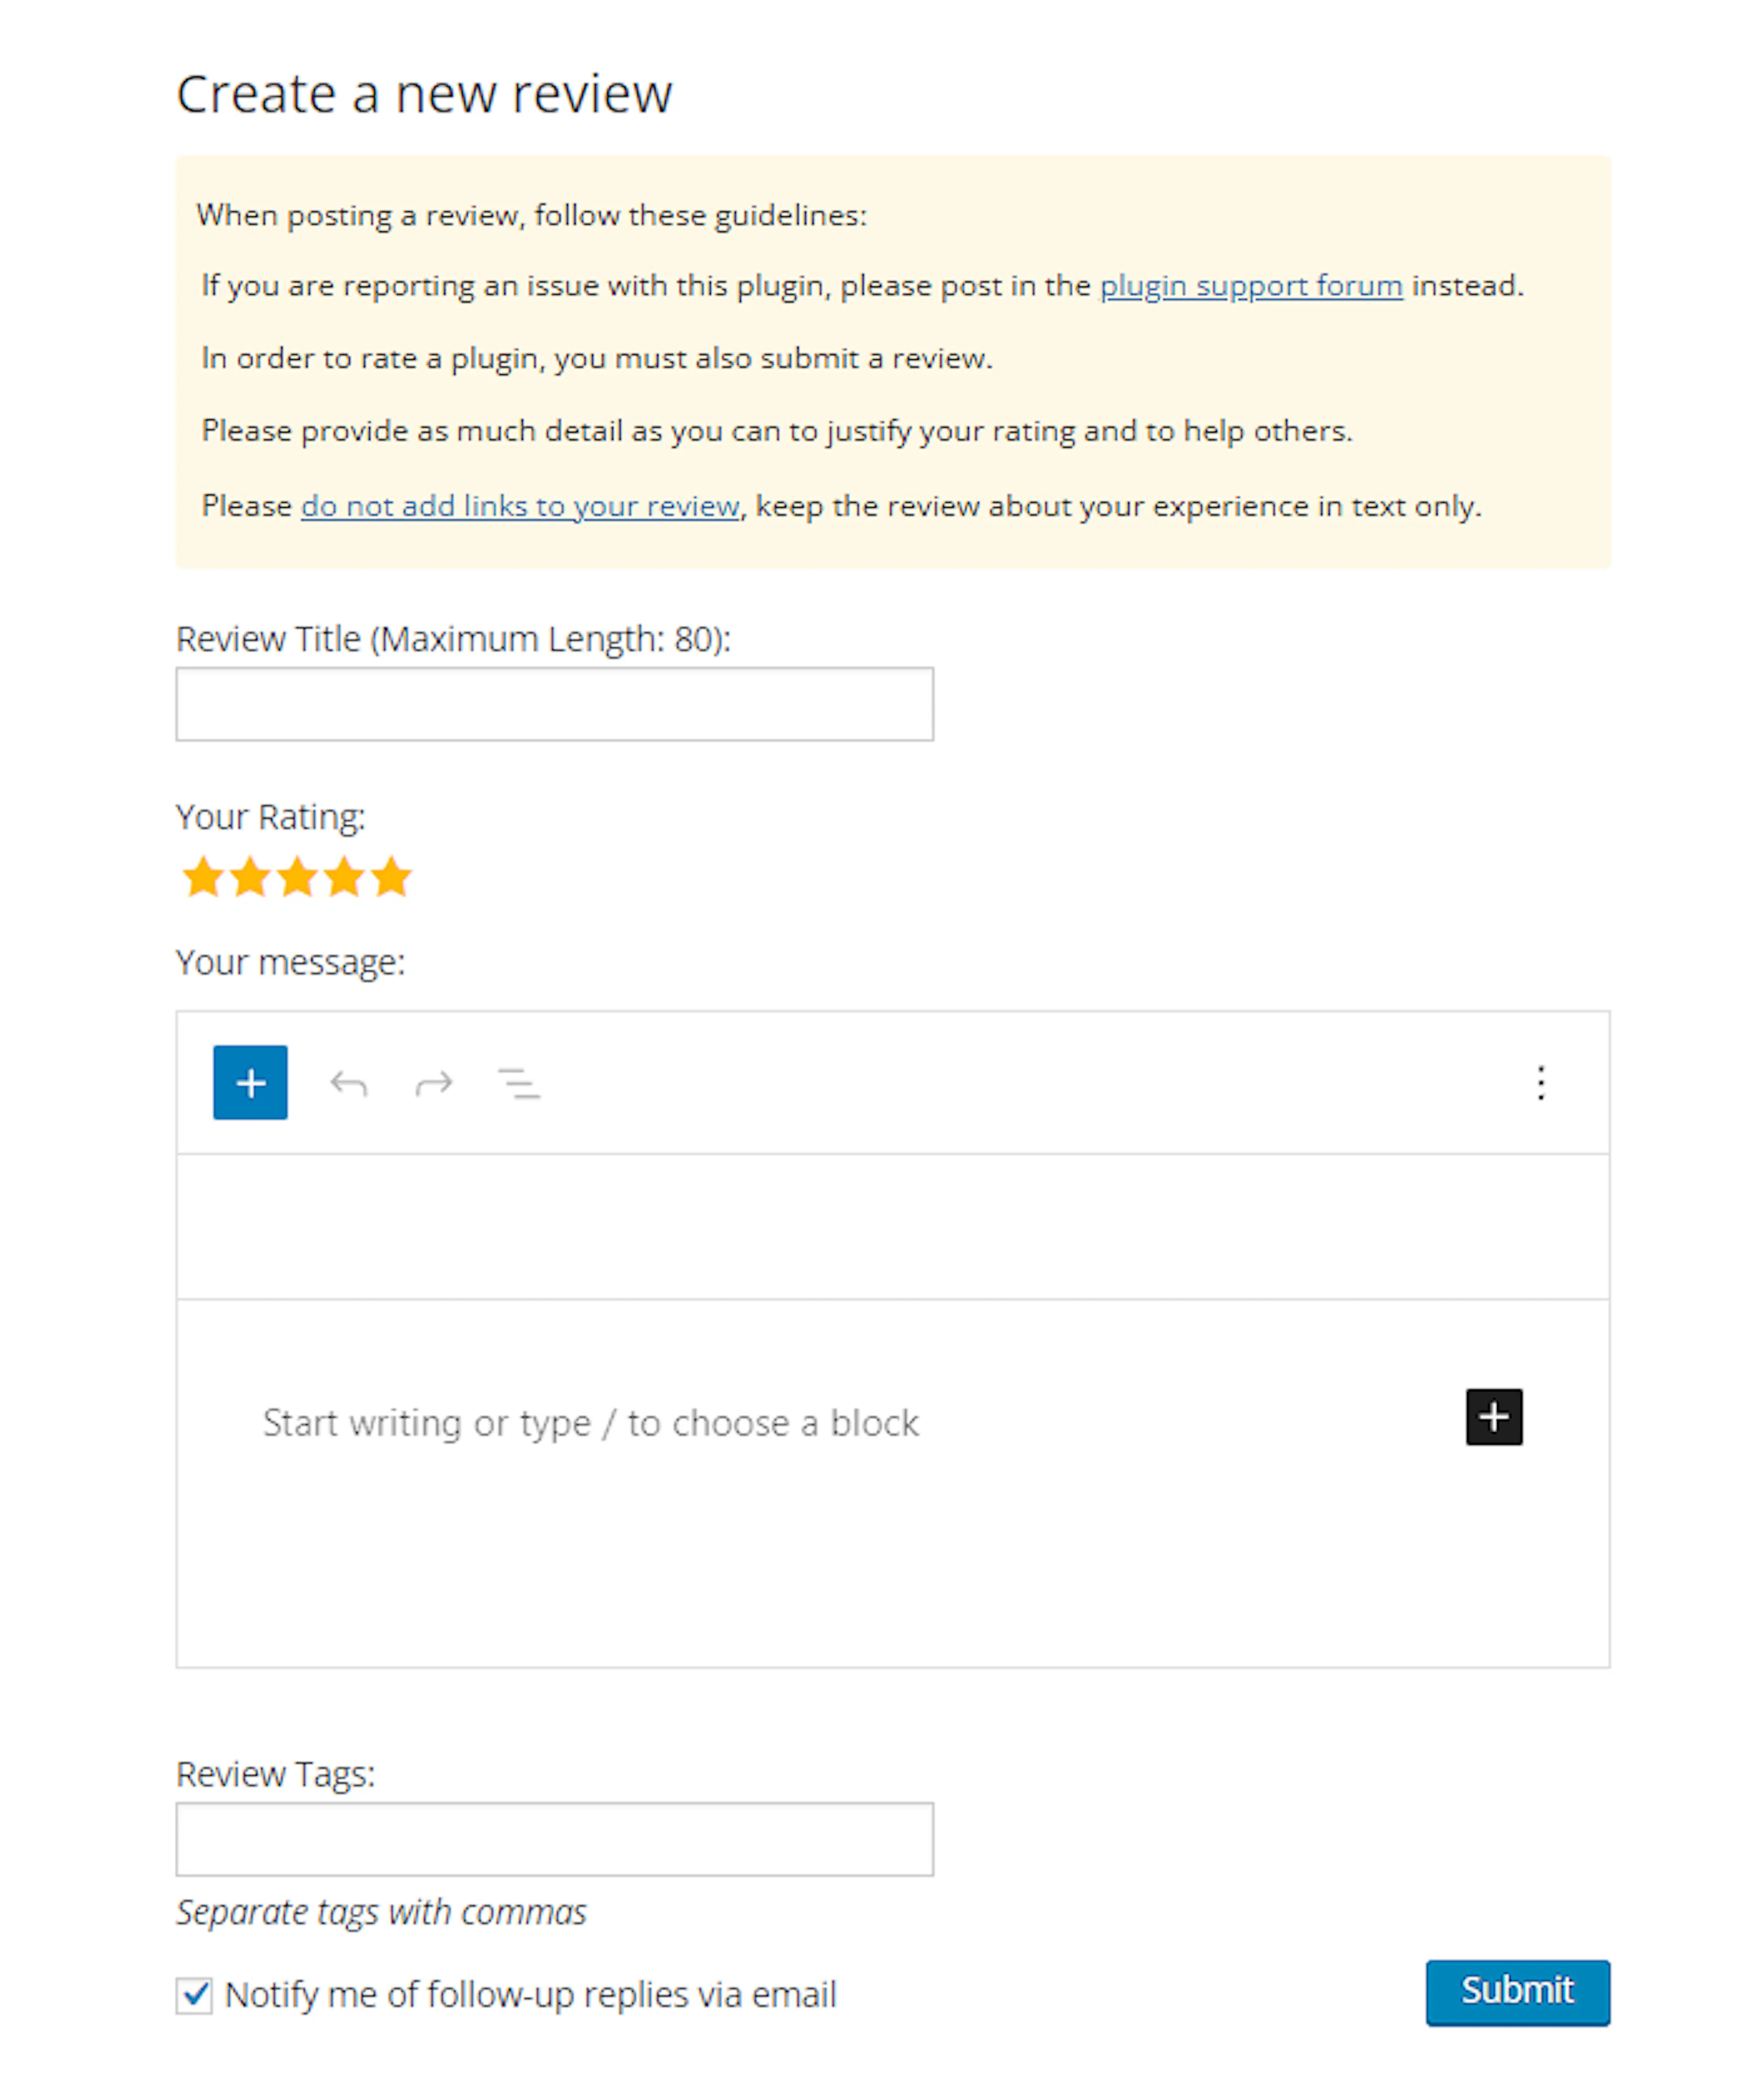The width and height of the screenshot is (1764, 2090).
Task: Click the black add block button
Action: (1494, 1417)
